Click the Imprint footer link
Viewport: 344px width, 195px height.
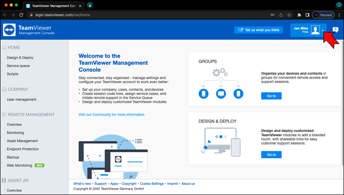click(x=172, y=184)
